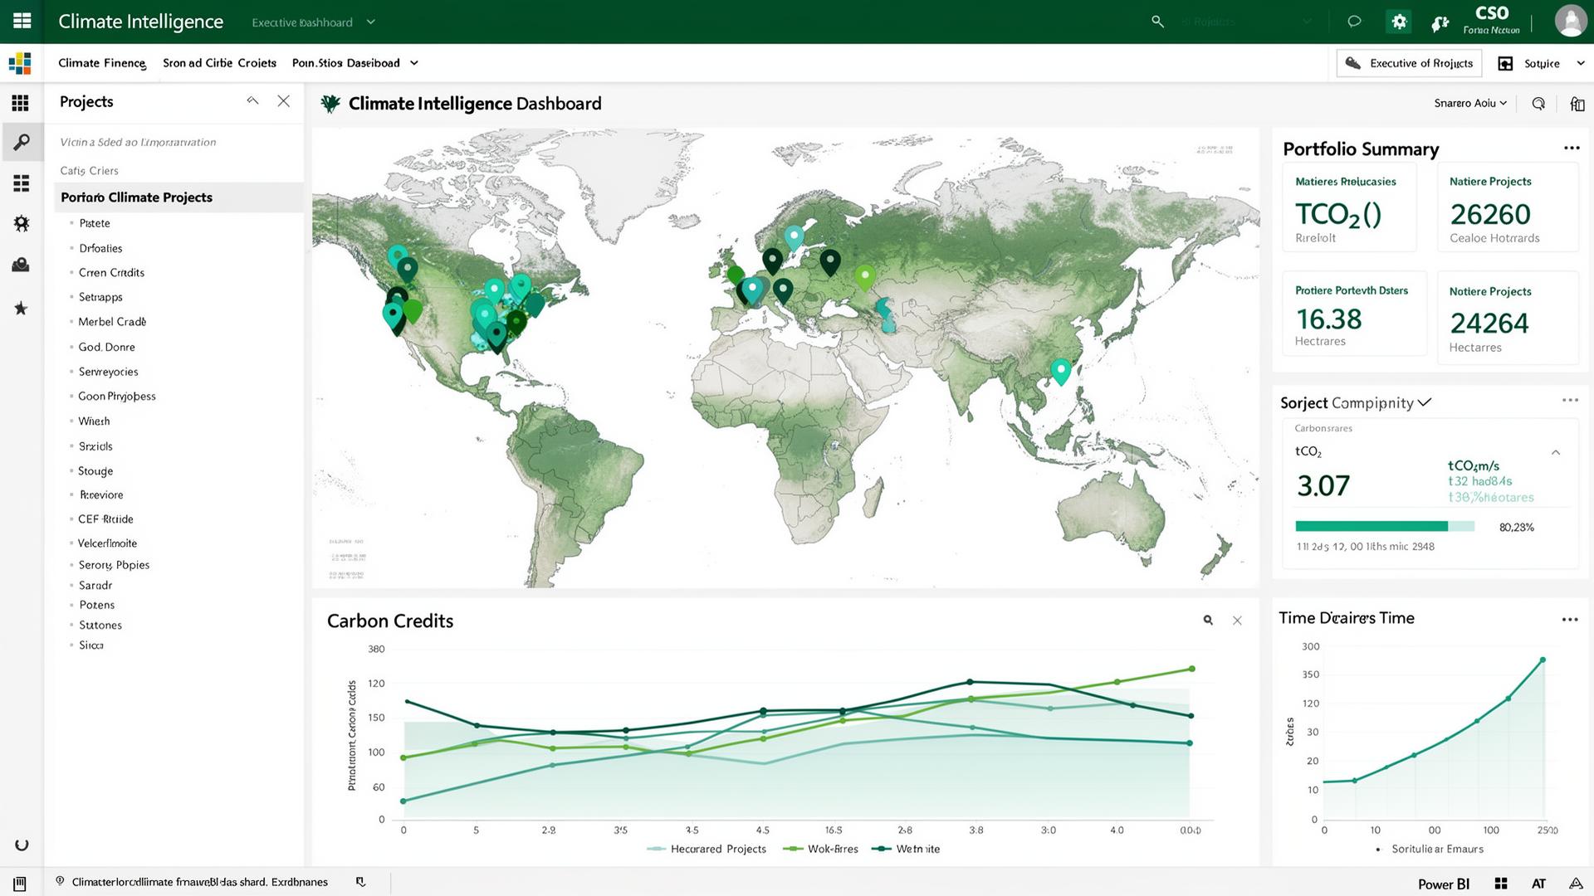The width and height of the screenshot is (1594, 896).
Task: Open the Sron ad Cirbe Croiets tab
Action: 219,63
